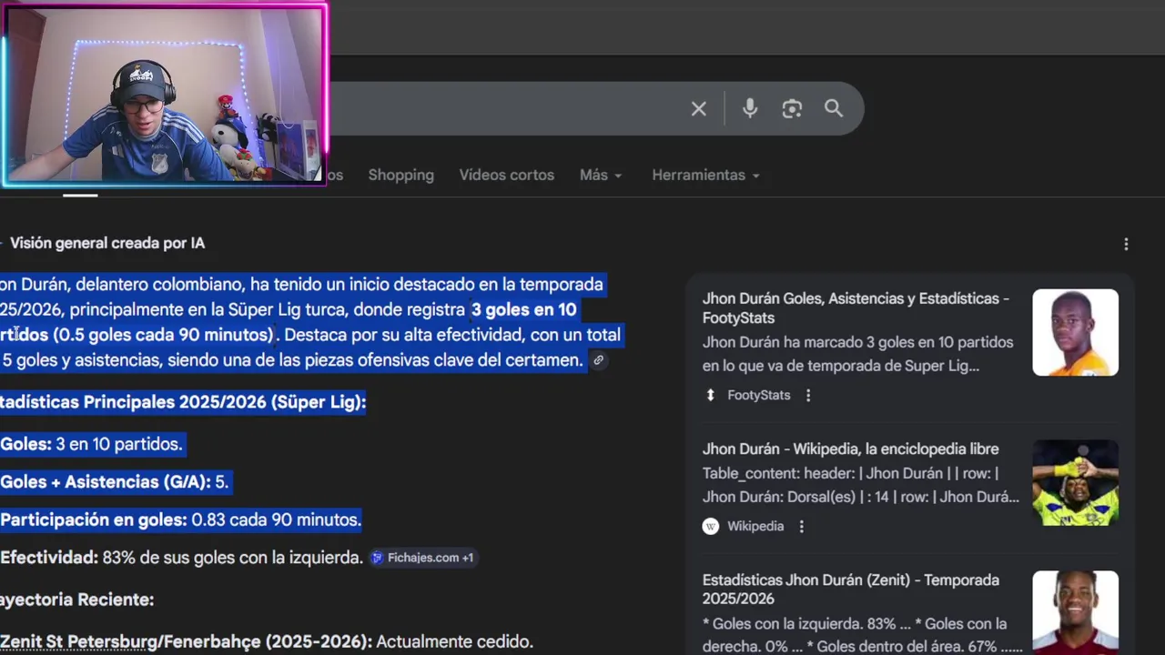Open the Estadísticas Jhon Durán (Zenit) result
Screen dimensions: 1165x655
(x=850, y=589)
